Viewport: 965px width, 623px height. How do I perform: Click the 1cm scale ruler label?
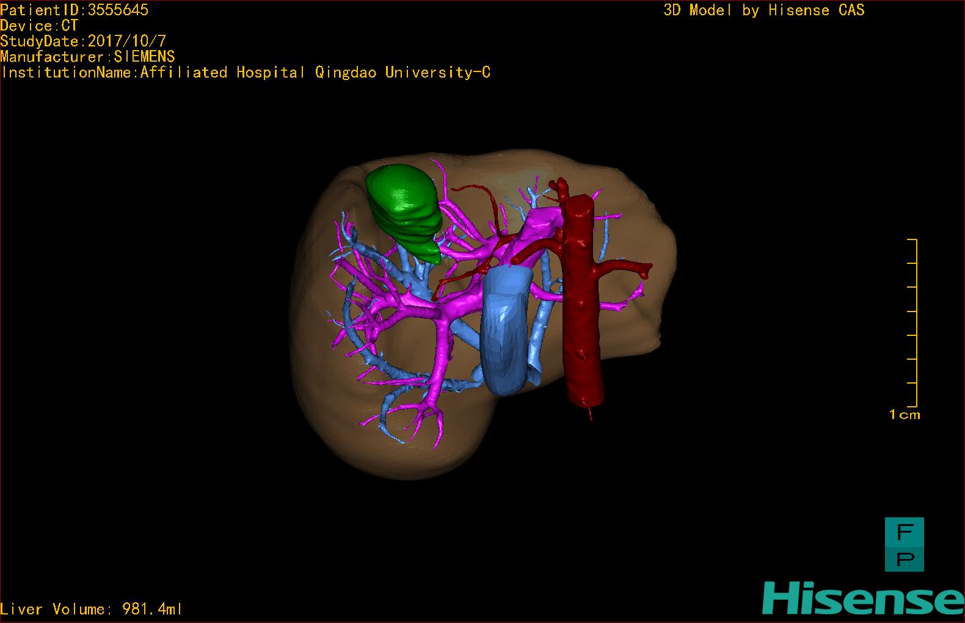(x=905, y=415)
